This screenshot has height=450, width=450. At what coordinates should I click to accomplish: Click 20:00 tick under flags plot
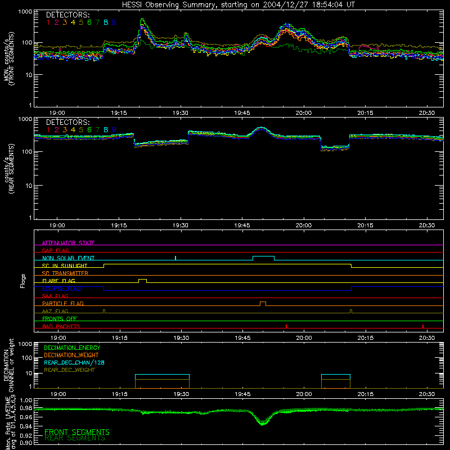(304, 338)
